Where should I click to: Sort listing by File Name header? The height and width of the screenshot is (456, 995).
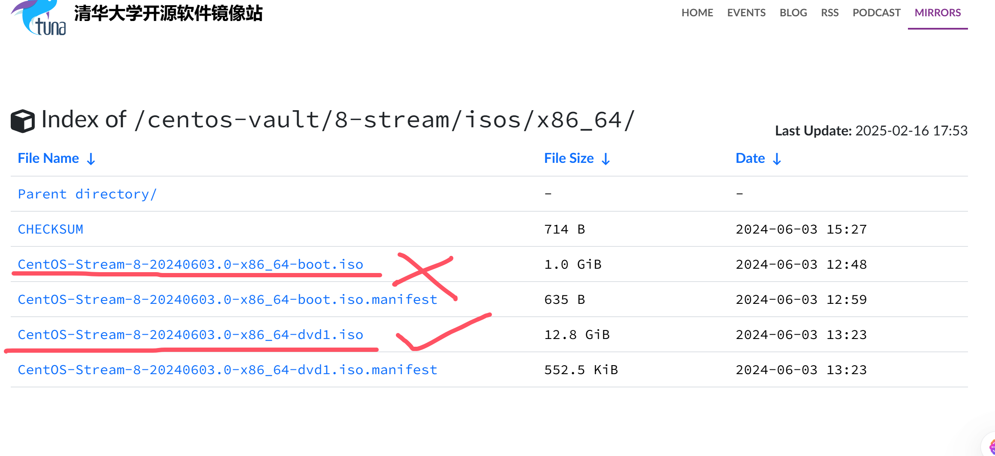(x=48, y=159)
